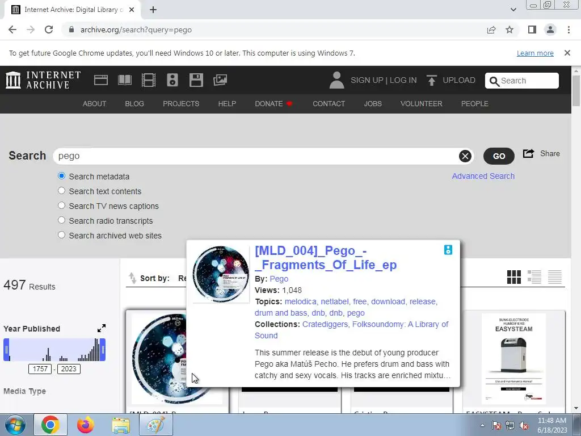
Task: Switch to detailed list view
Action: (534, 277)
